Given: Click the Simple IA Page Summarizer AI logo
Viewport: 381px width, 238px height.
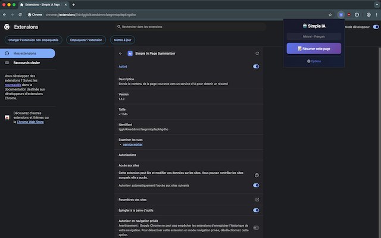Looking at the screenshot, I should (130, 54).
